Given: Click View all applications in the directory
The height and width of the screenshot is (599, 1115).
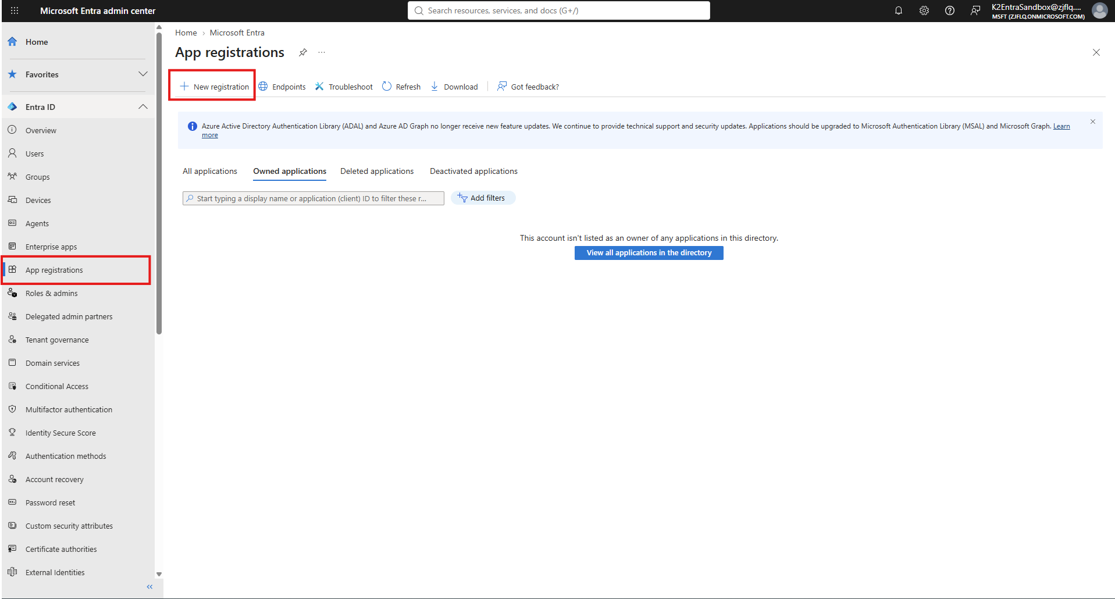Looking at the screenshot, I should pos(649,253).
